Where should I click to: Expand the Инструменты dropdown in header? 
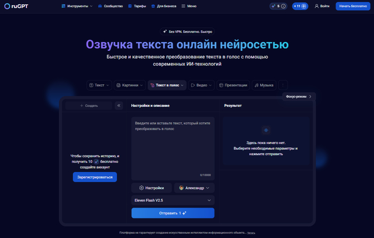tap(76, 6)
